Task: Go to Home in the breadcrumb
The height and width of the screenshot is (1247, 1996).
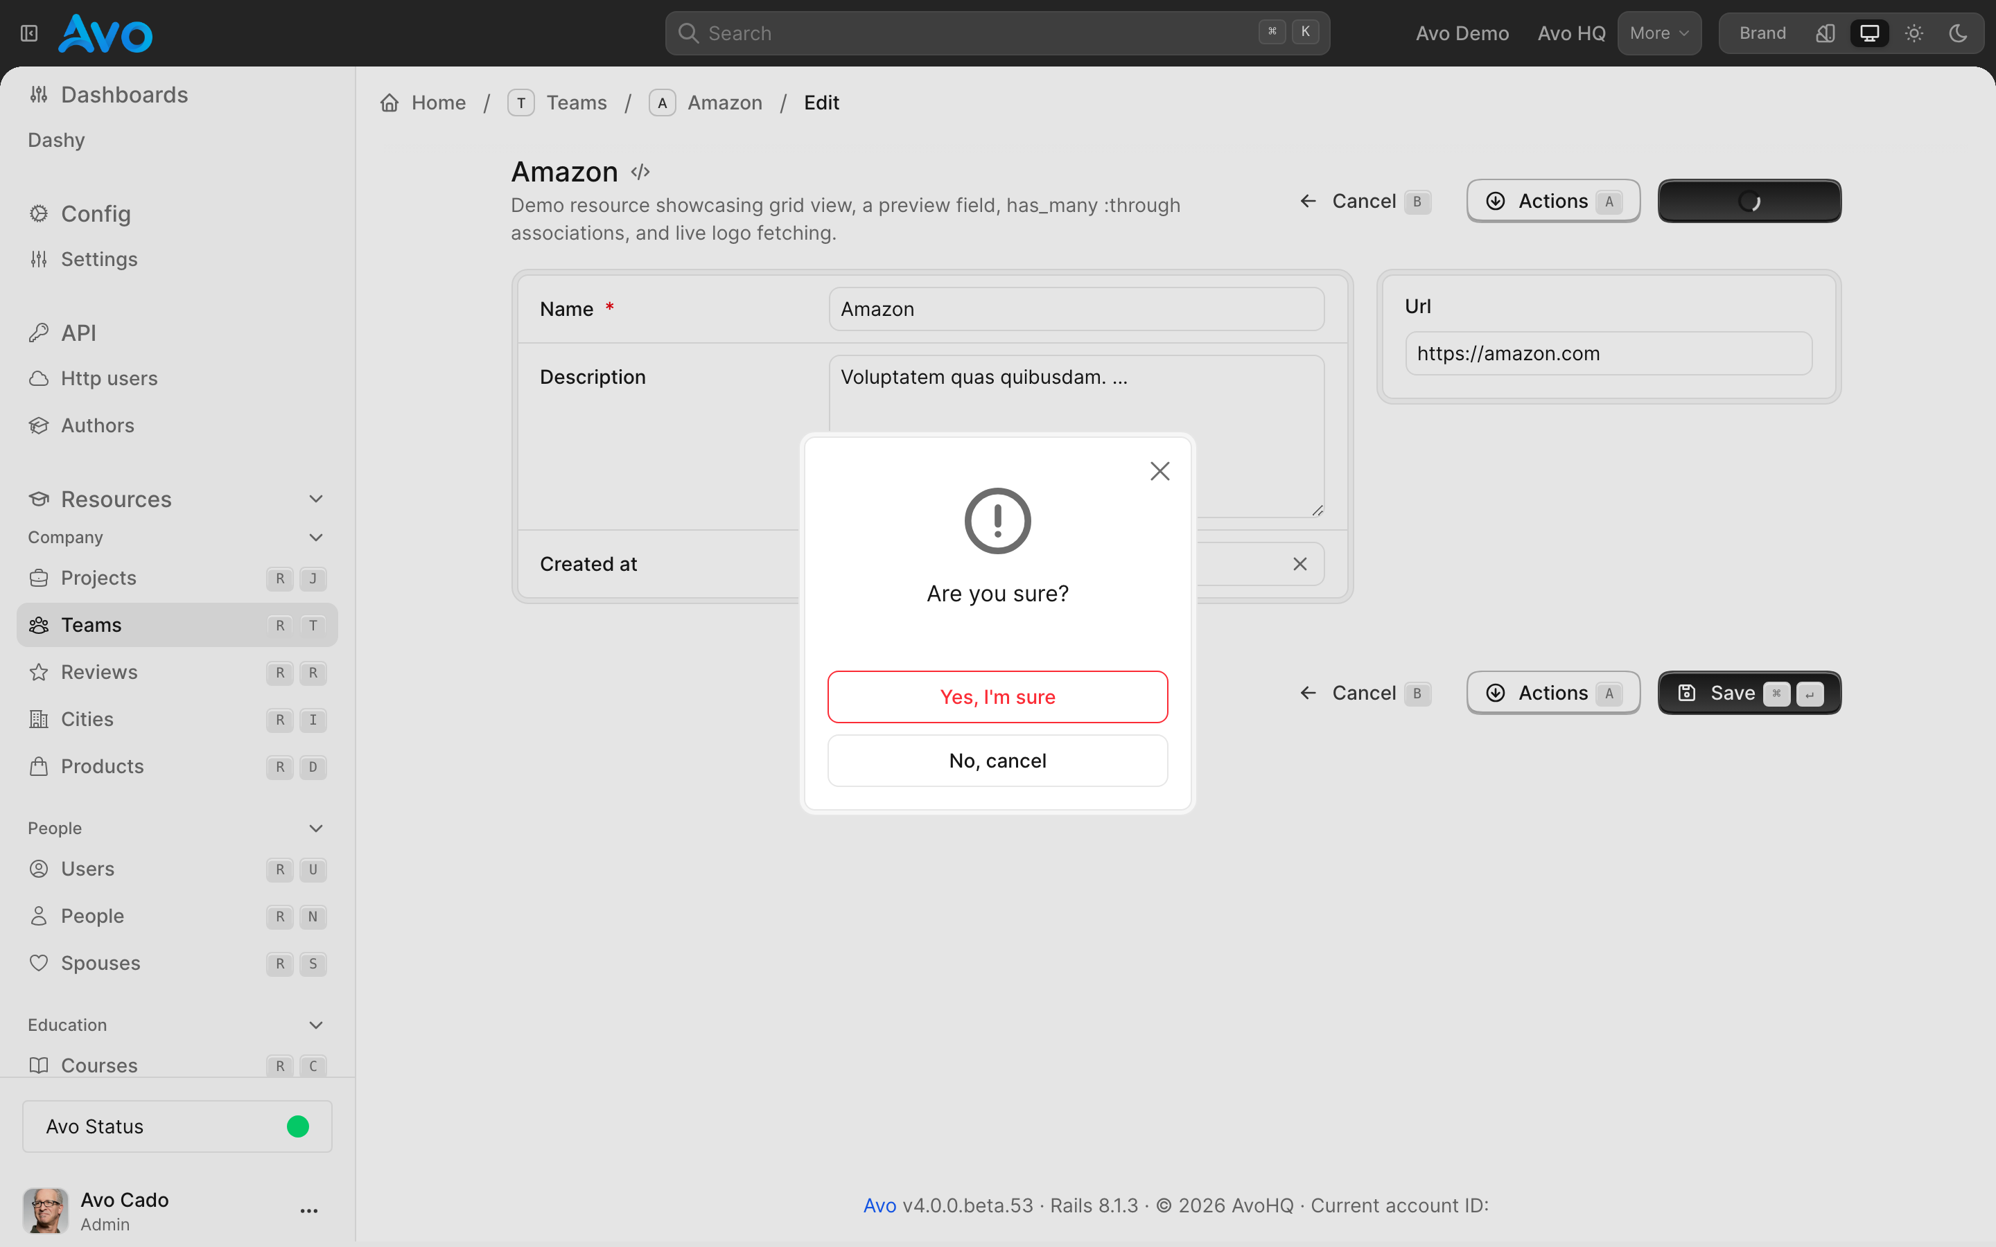Action: pos(438,103)
